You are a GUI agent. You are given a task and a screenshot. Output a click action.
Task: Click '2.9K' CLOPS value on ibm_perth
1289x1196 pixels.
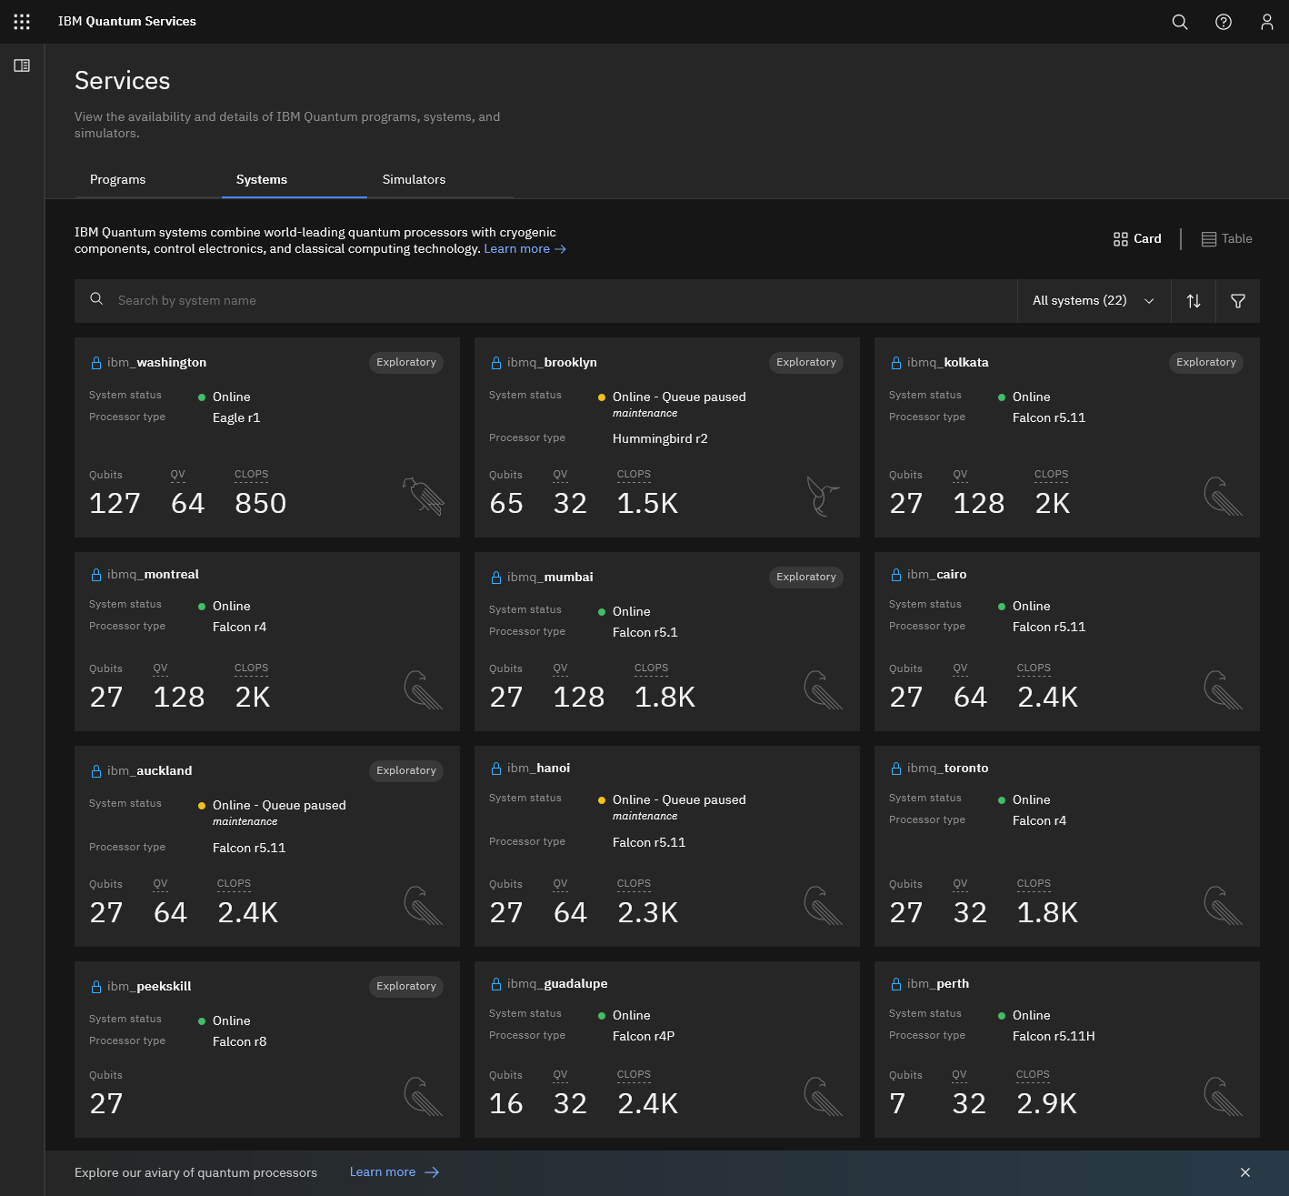(x=1046, y=1104)
